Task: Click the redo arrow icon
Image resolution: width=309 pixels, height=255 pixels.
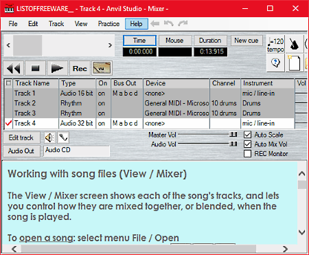Action: (x=183, y=23)
